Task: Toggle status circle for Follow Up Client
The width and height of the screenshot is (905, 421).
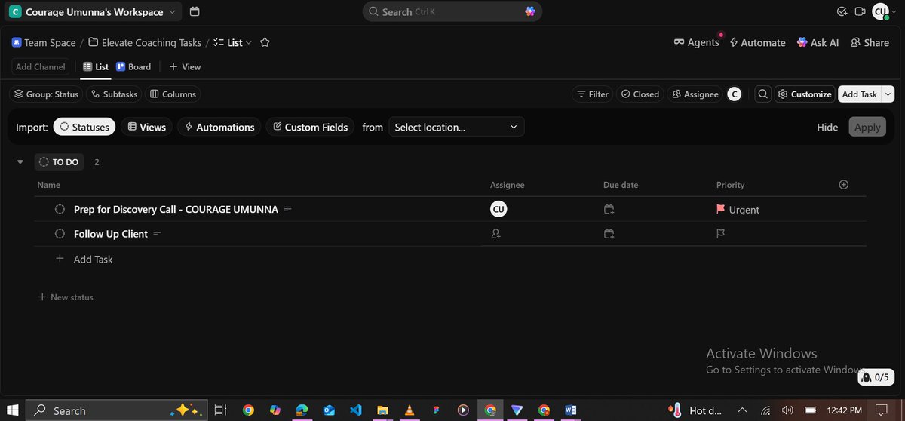Action: [x=60, y=234]
